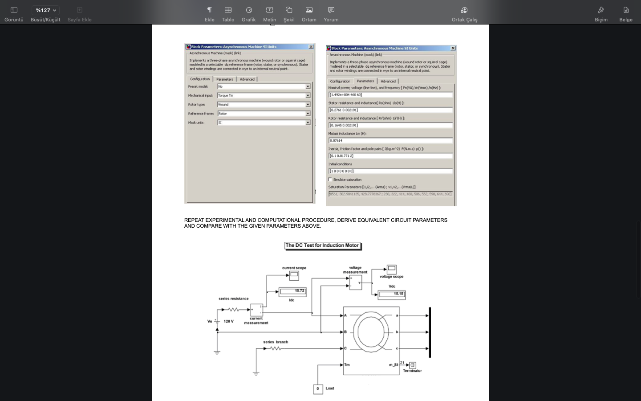Open the Ortam media tool

(x=309, y=10)
